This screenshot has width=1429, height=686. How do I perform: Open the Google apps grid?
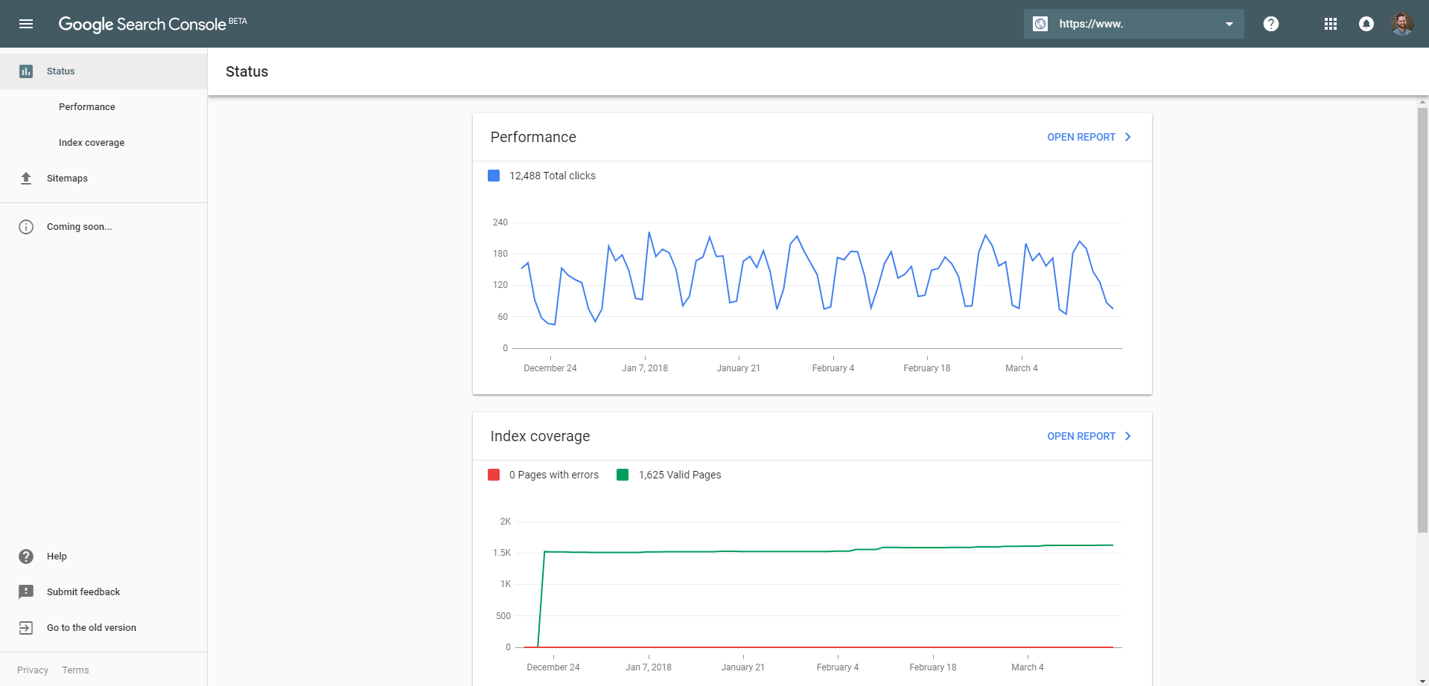(x=1331, y=24)
